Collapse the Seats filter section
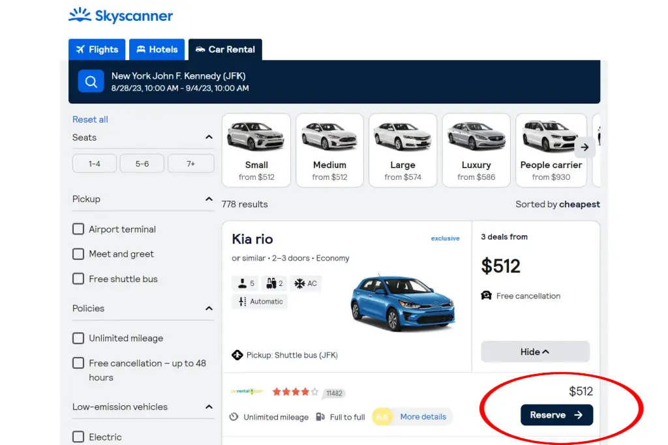 coord(209,137)
